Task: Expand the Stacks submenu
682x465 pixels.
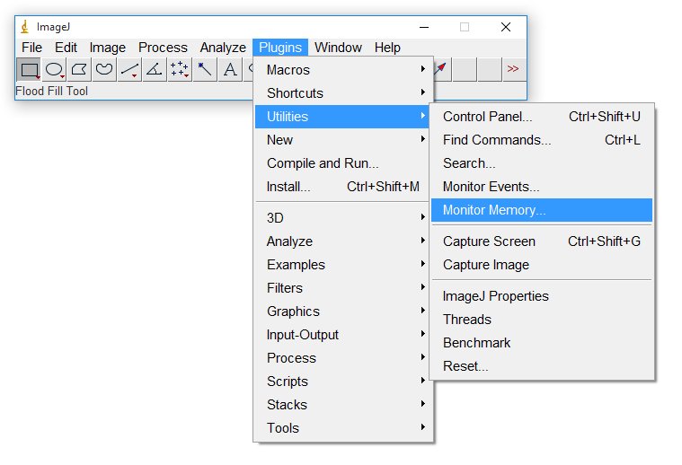Action: point(343,405)
